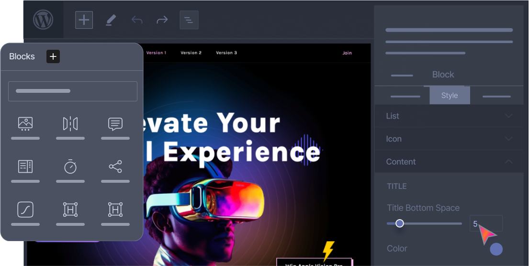Add the image gallery block
The width and height of the screenshot is (529, 266).
pyautogui.click(x=25, y=124)
